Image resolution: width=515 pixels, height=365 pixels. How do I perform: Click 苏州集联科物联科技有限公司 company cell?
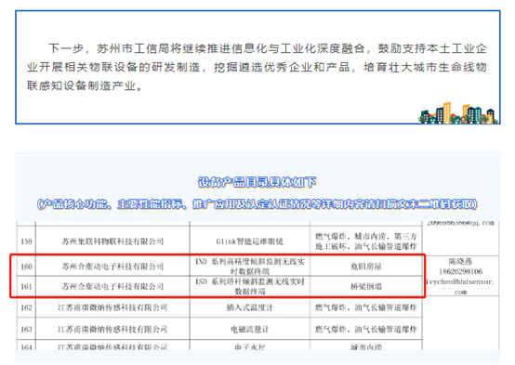coord(112,241)
